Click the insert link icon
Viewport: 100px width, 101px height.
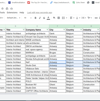(96, 18)
